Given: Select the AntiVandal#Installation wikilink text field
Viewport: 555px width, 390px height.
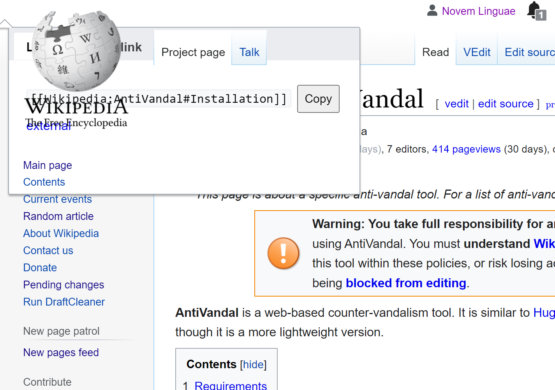Looking at the screenshot, I should pyautogui.click(x=159, y=99).
